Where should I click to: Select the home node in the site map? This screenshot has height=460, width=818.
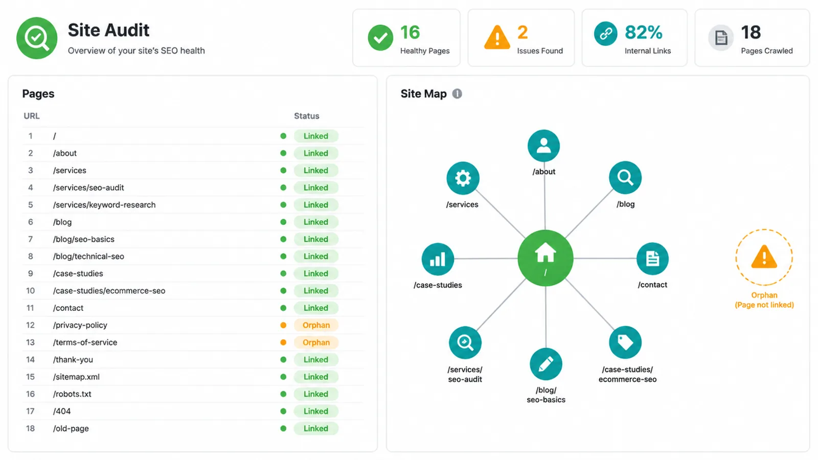pos(546,258)
